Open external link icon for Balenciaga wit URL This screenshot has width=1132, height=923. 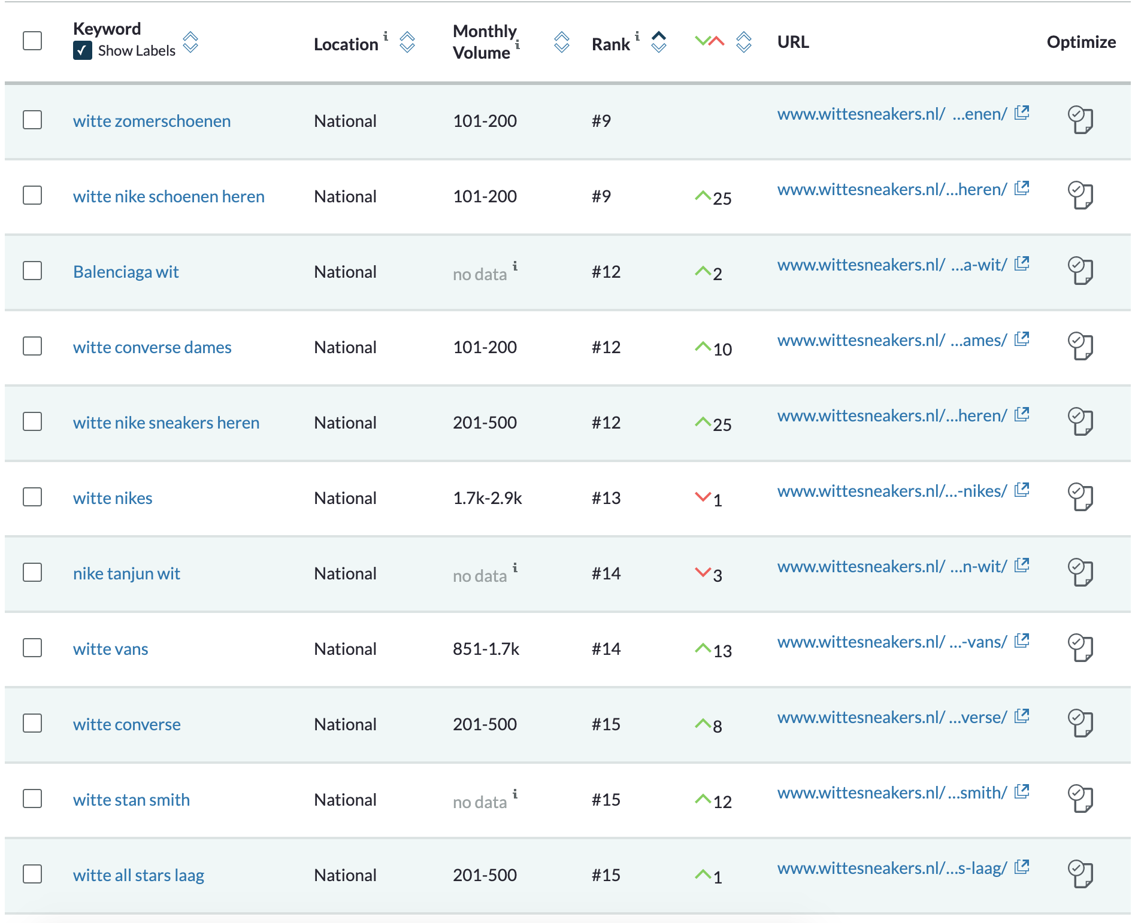pos(1022,263)
